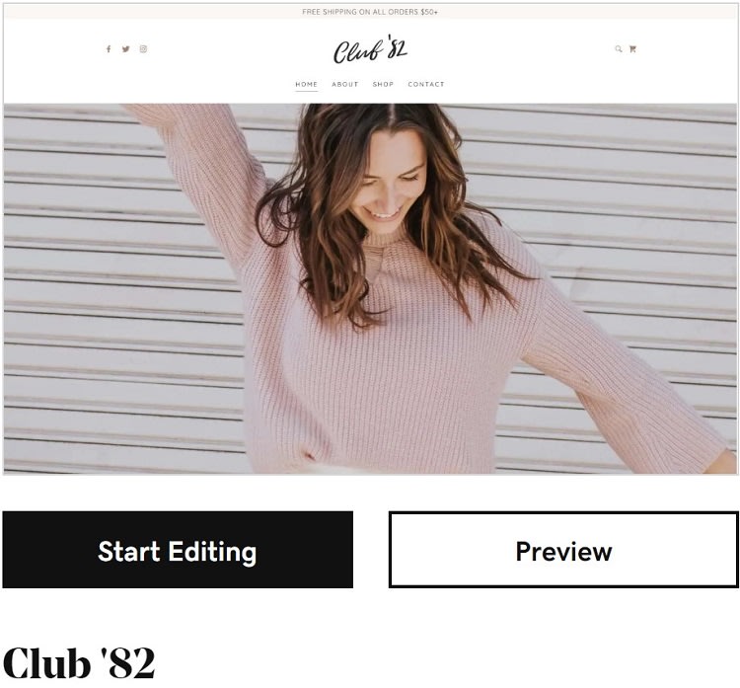Open search via the magnifier icon
This screenshot has width=740, height=688.
619,49
